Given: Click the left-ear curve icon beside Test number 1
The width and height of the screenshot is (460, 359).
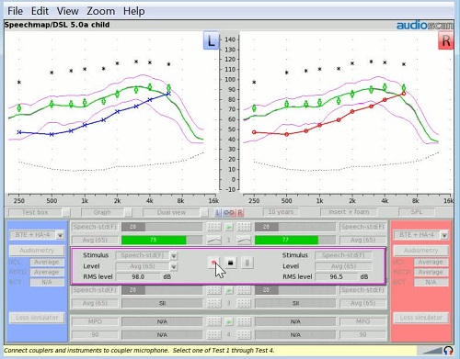Looking at the screenshot, I should [x=214, y=241].
